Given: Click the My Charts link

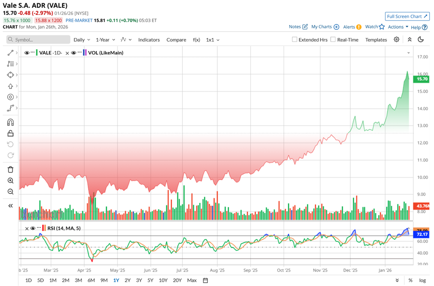Looking at the screenshot, I should tap(321, 27).
